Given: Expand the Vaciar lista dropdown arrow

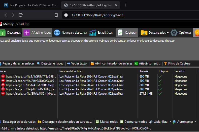Looking at the screenshot, I should click(x=171, y=122).
